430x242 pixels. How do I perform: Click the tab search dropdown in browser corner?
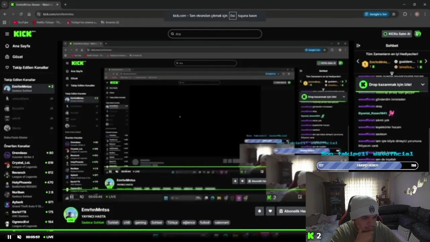point(4,5)
